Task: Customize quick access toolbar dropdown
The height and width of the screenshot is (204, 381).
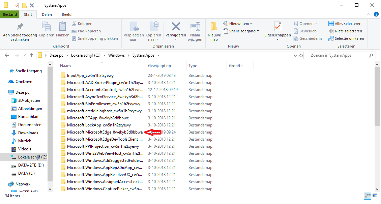Action: click(x=38, y=5)
